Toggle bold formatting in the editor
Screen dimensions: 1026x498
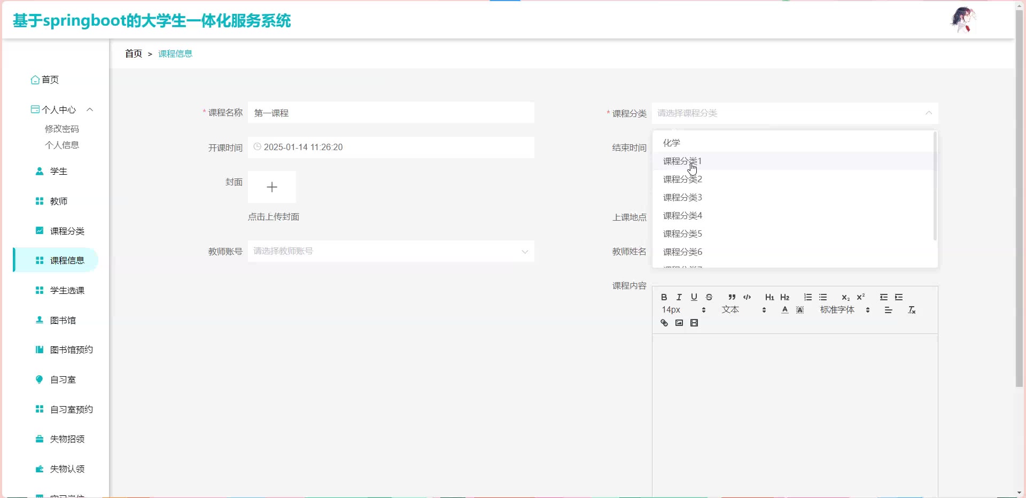pyautogui.click(x=664, y=297)
